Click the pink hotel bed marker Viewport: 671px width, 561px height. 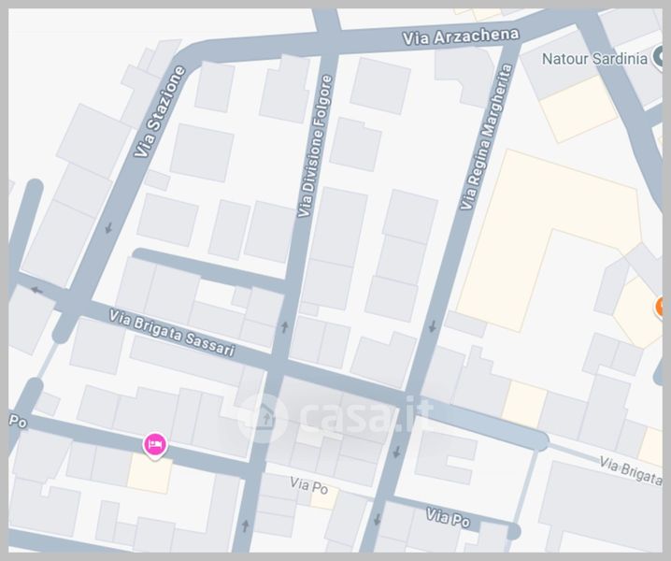[x=154, y=445]
